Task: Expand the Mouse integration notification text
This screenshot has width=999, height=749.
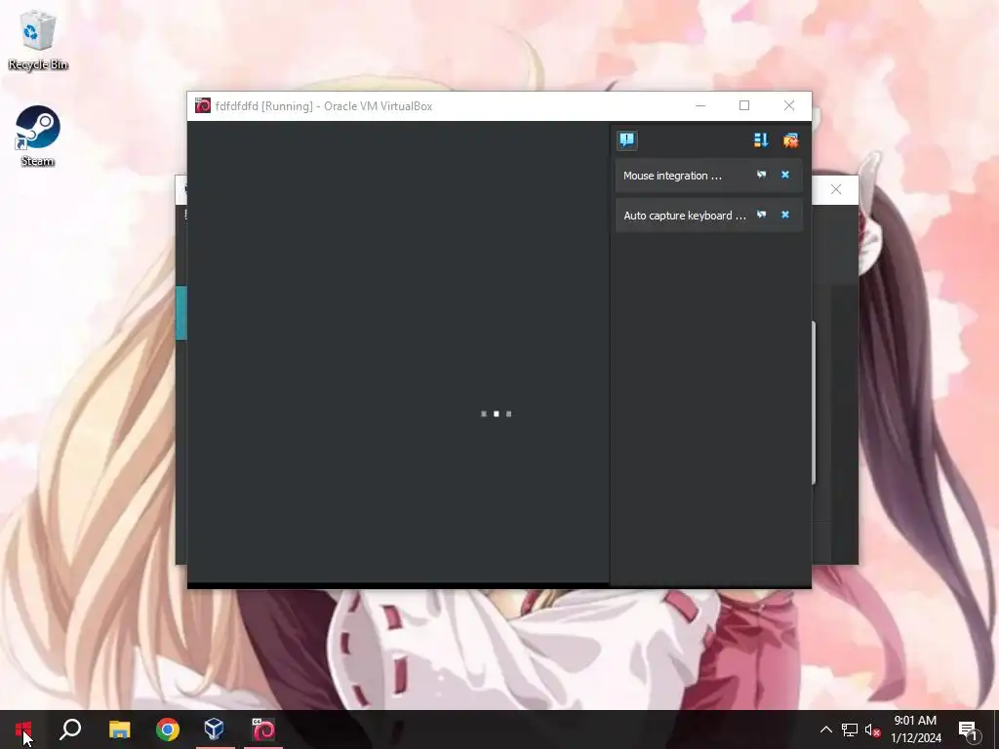Action: pyautogui.click(x=672, y=176)
